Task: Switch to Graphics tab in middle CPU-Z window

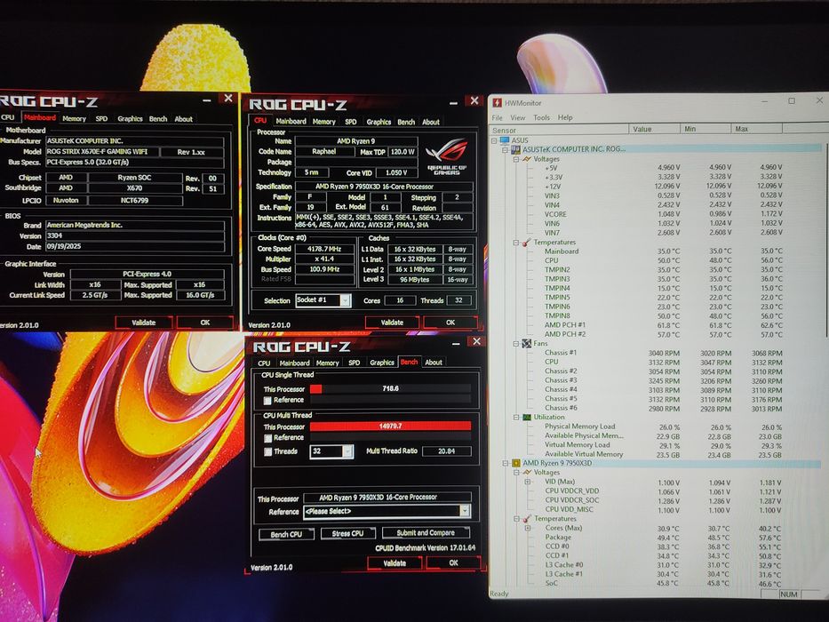Action: click(379, 123)
